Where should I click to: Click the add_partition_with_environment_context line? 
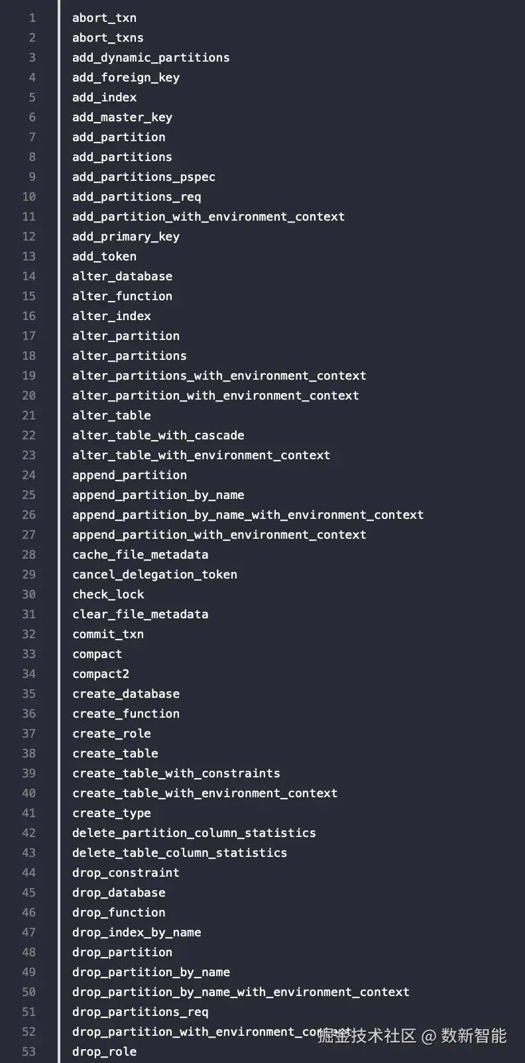pos(208,217)
